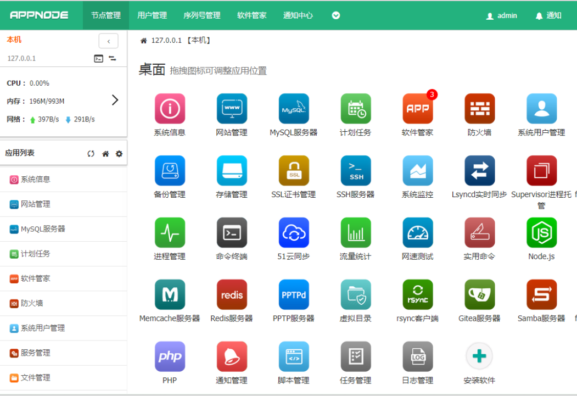The image size is (577, 396).
Task: Open the Samba服务器 icon
Action: click(541, 294)
